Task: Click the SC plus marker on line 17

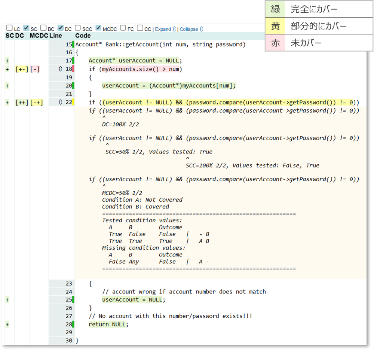Action: click(x=7, y=61)
